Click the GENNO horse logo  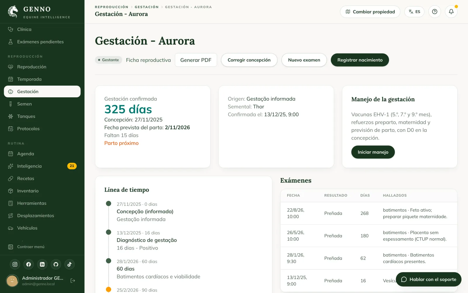point(13,12)
